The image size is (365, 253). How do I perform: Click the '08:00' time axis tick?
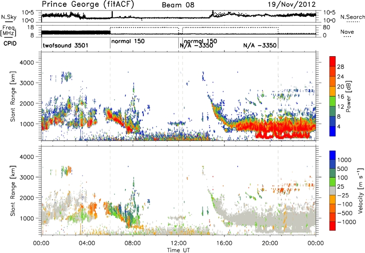click(133, 243)
